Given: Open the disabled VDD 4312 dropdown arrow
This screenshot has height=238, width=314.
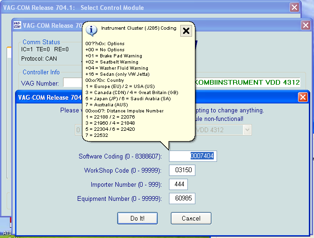Looking at the screenshot, I should (247, 130).
